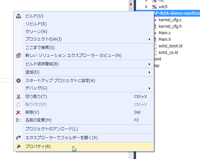Open kernel_cfg.h in the solution tree
The width and height of the screenshot is (200, 159).
click(x=170, y=26)
